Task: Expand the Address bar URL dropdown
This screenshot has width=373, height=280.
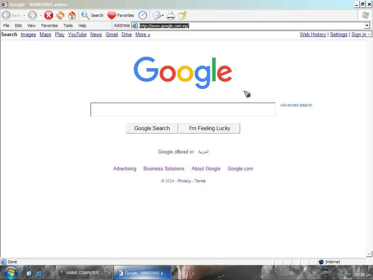Action: pyautogui.click(x=367, y=26)
